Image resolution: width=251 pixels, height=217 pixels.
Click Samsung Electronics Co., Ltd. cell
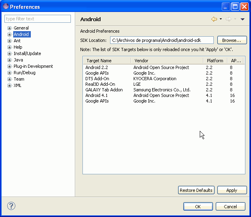162,90
